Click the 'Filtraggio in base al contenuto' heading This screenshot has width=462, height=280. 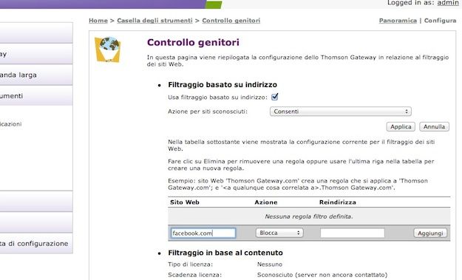(225, 253)
